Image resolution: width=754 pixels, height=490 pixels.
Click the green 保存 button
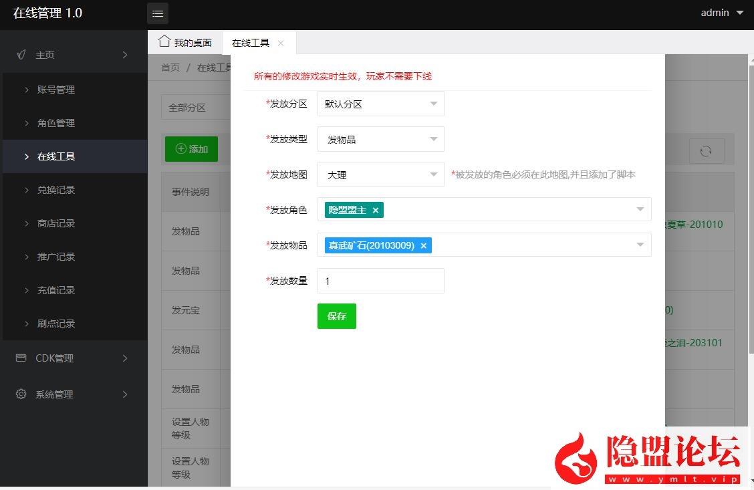tap(337, 316)
